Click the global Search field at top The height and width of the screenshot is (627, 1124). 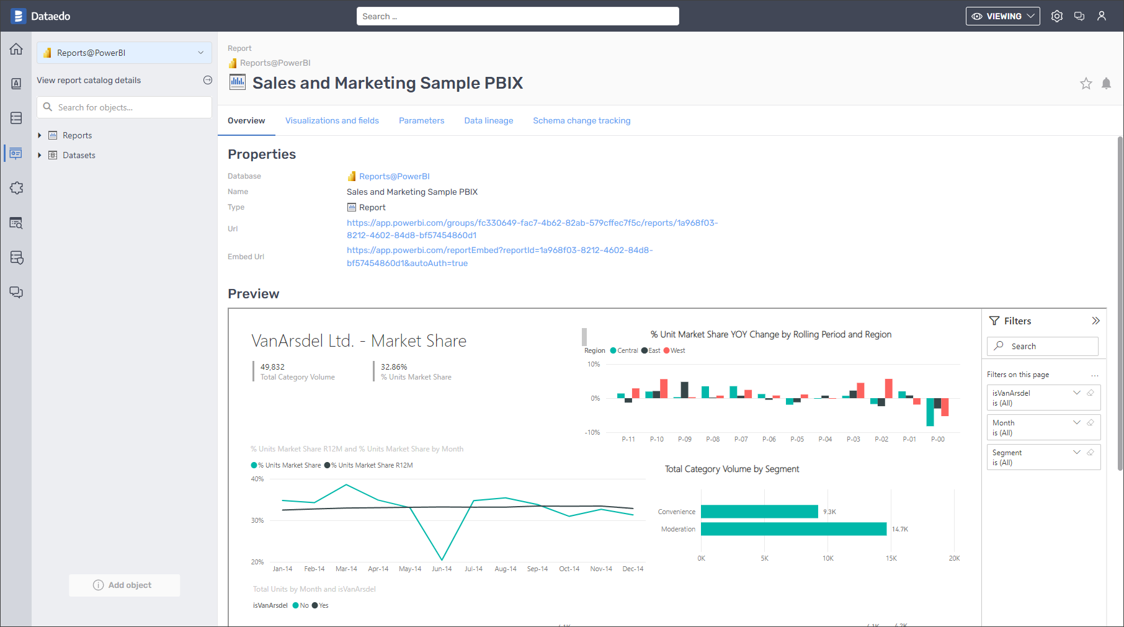pos(517,16)
